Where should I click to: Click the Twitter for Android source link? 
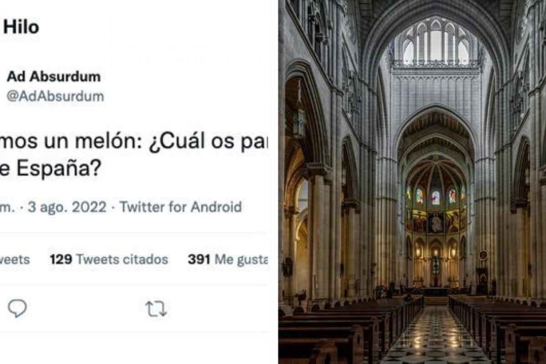(181, 207)
